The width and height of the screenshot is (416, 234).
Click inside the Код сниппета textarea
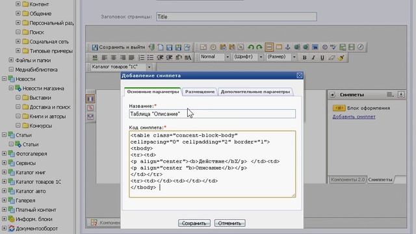(x=213, y=164)
